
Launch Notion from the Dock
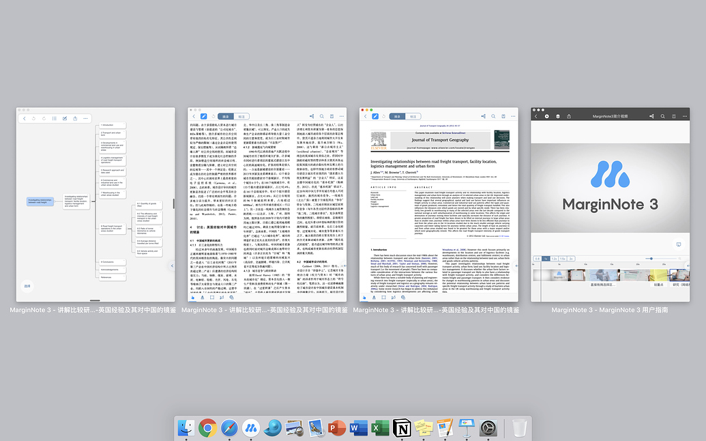point(403,428)
